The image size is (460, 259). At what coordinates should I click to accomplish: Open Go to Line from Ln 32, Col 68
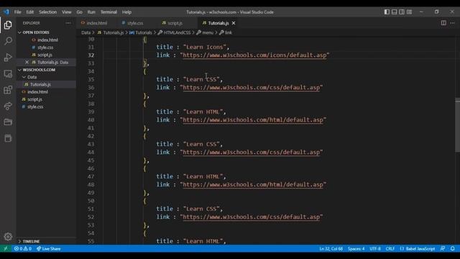coord(331,249)
